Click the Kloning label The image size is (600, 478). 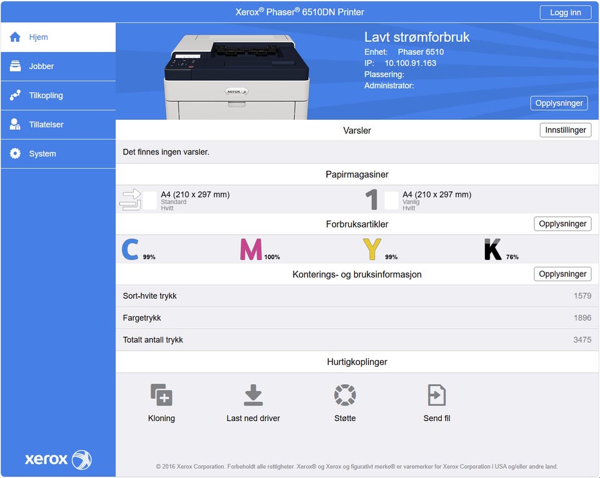point(161,419)
